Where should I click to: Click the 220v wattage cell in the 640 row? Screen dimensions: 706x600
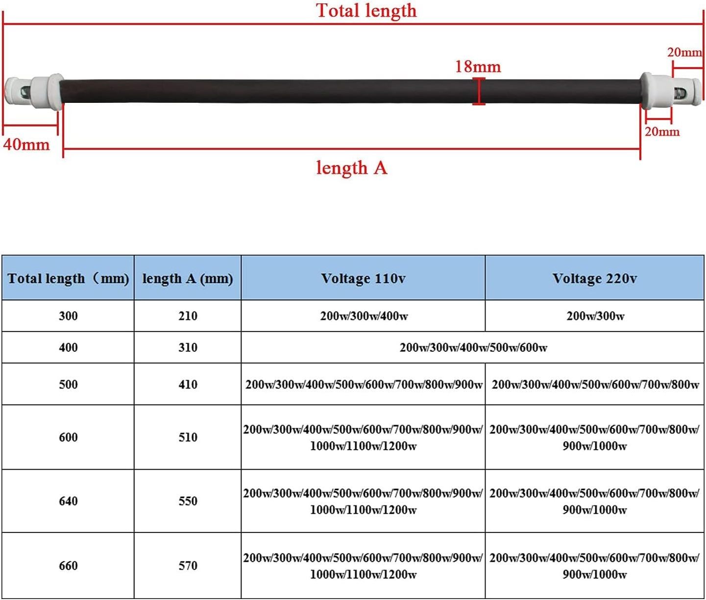tap(595, 501)
